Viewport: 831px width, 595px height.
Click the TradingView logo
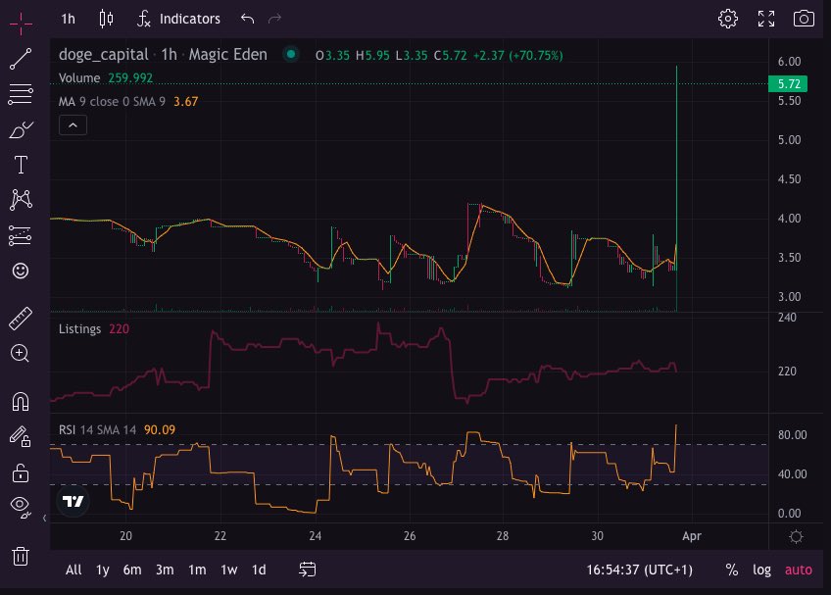(x=73, y=501)
